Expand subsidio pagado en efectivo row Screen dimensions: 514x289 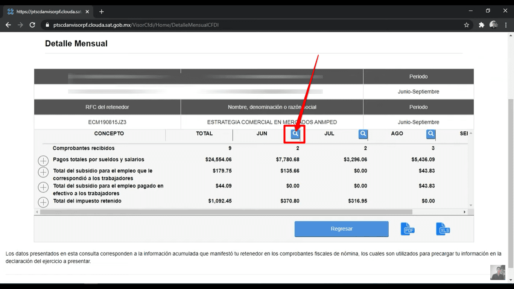[43, 187]
